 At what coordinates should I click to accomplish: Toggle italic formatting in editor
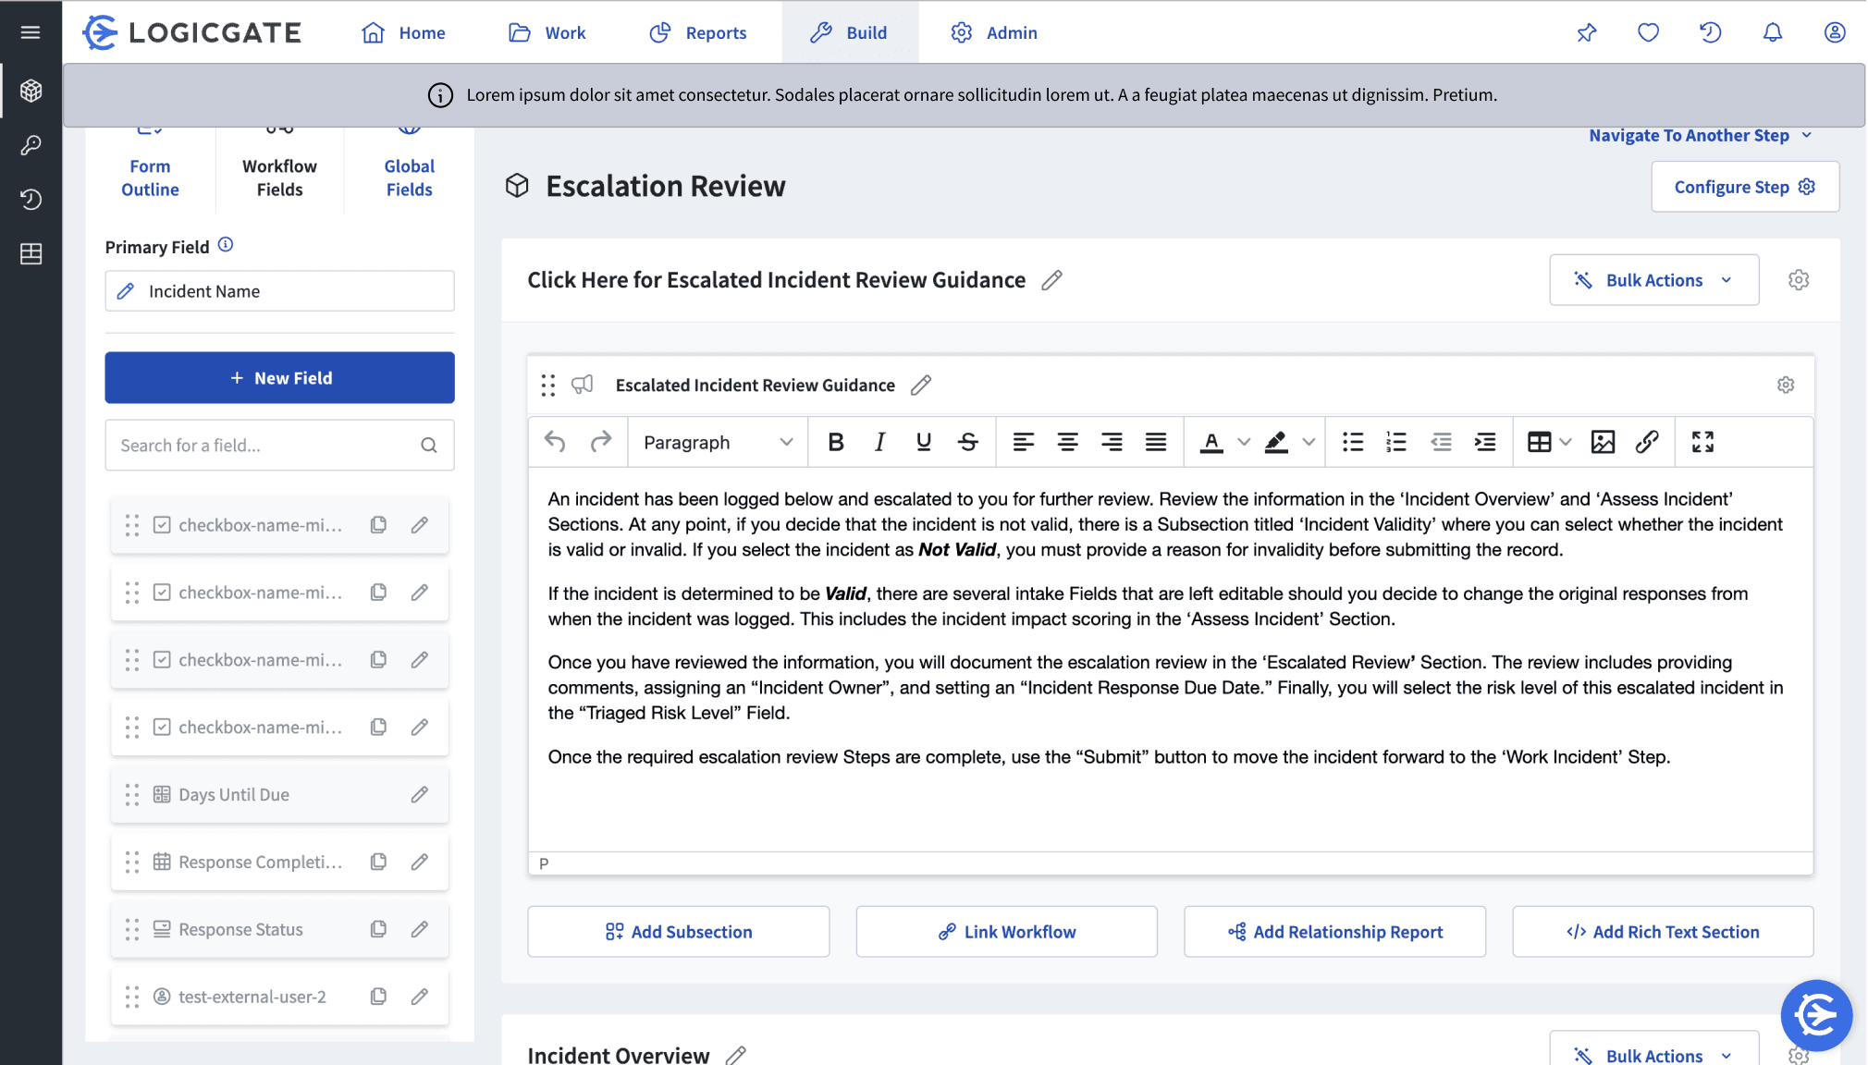pos(879,442)
